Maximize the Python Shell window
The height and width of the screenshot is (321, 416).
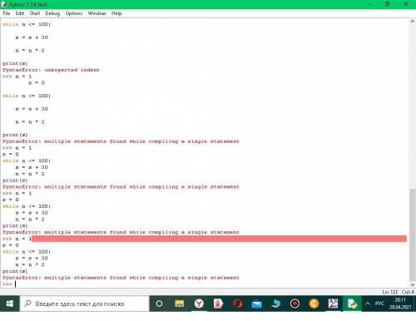click(x=387, y=4)
